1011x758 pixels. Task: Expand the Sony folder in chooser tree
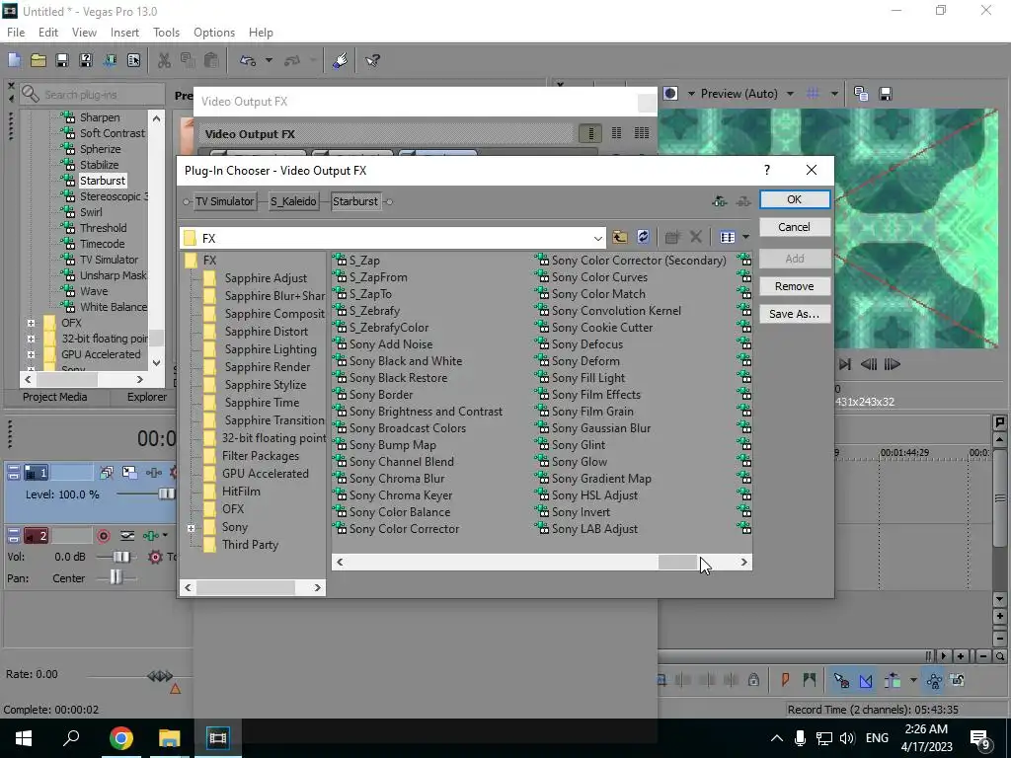point(191,528)
